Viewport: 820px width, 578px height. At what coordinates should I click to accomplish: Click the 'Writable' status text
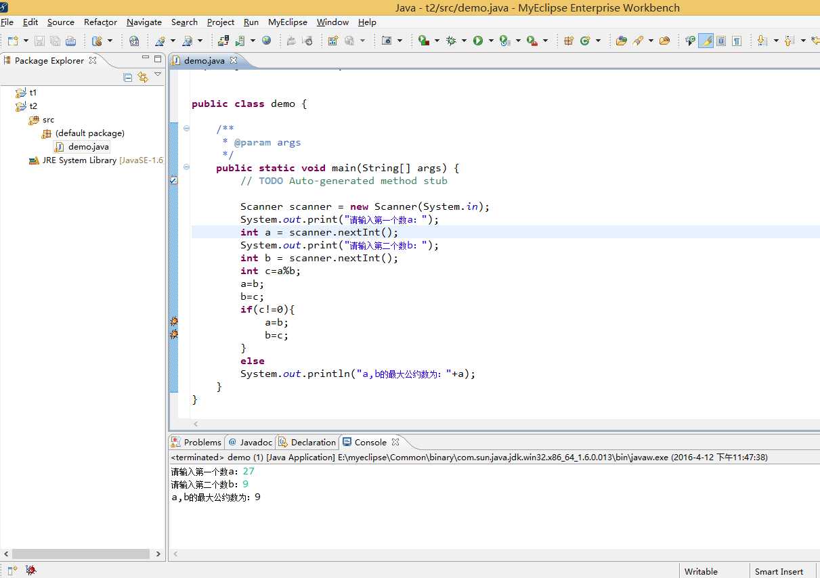701,571
